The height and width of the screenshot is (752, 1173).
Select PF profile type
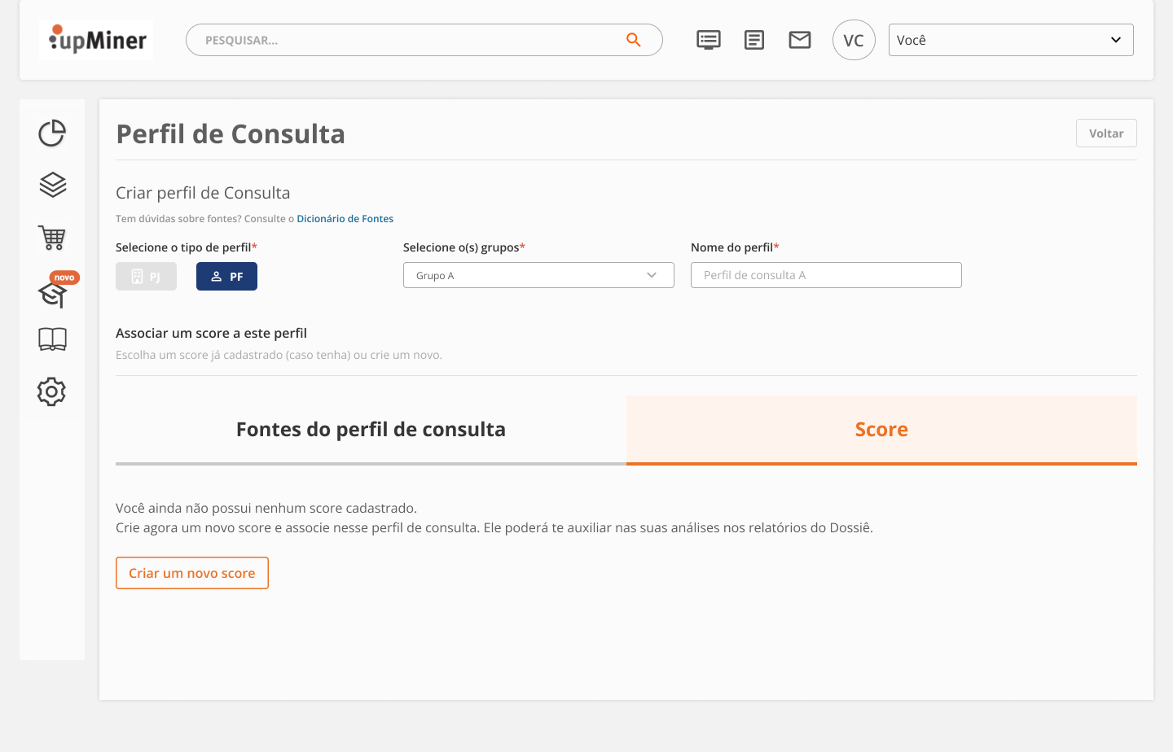tap(226, 277)
